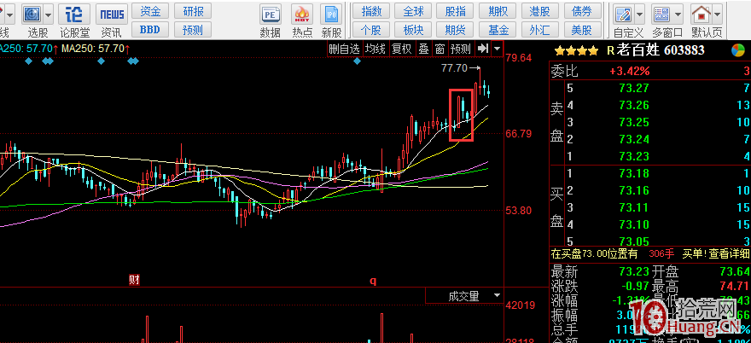The image size is (751, 343).
Task: Click the 研报 button
Action: pos(193,11)
